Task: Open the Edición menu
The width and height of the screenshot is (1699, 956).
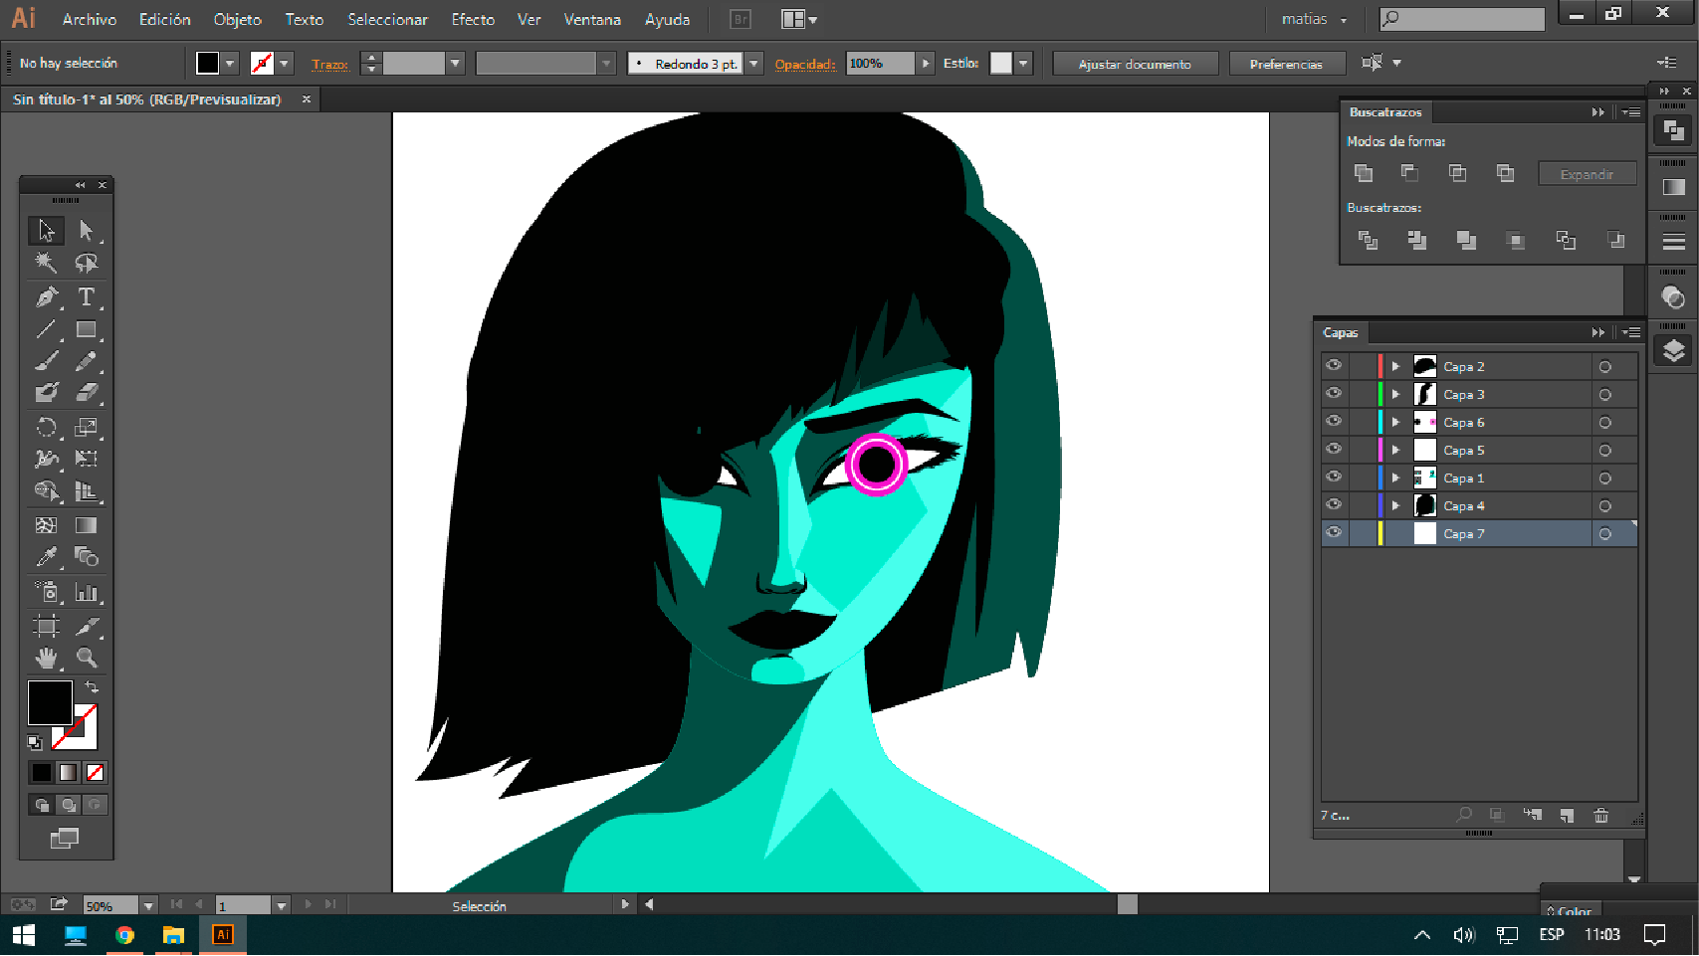Action: 165,20
